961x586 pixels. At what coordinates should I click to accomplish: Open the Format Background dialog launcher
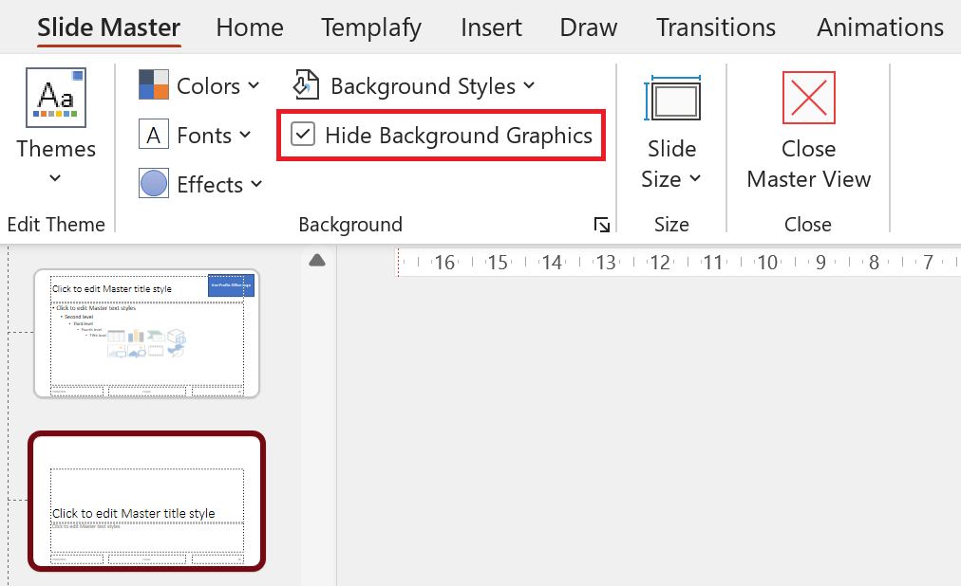tap(602, 225)
